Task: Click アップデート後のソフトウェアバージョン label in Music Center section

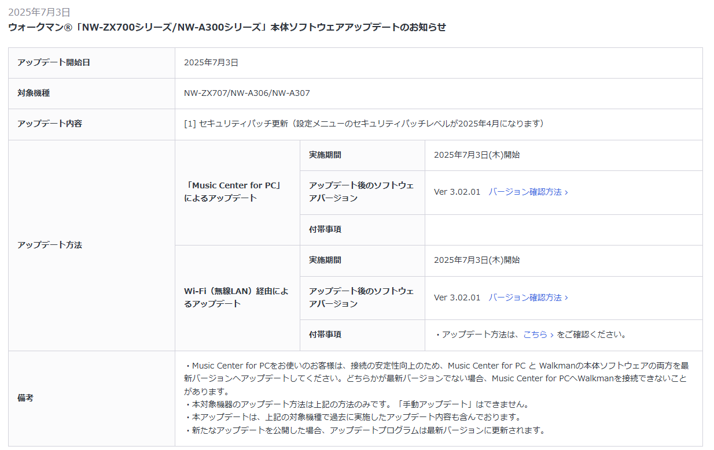Action: [362, 192]
